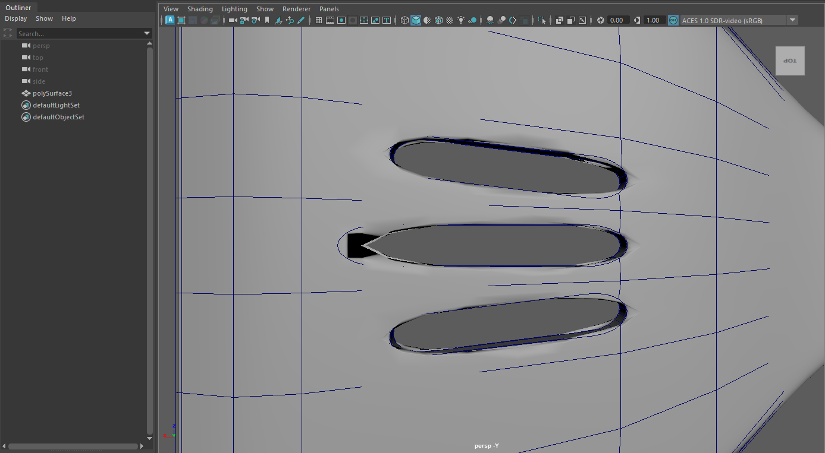Open camera attributes icon

[x=255, y=20]
